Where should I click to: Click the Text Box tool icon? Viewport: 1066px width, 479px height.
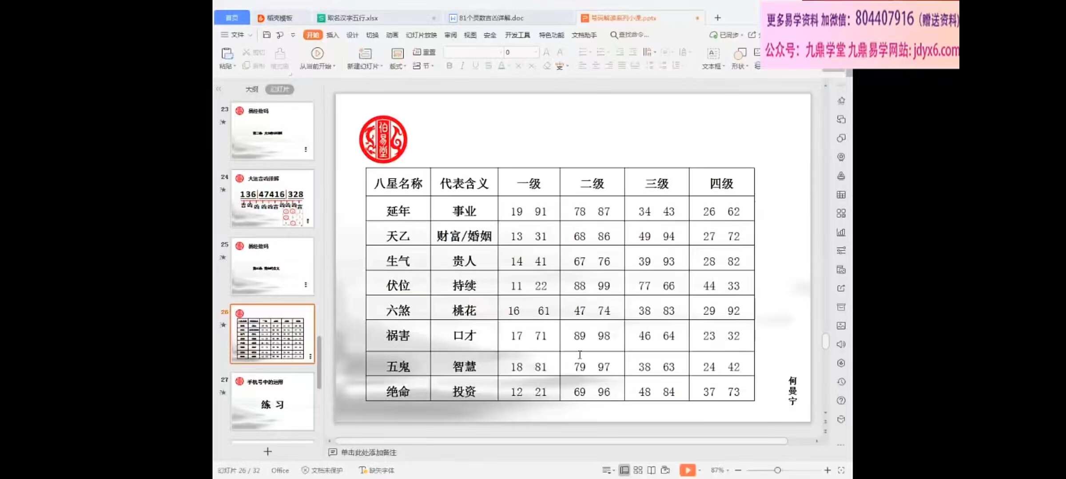click(x=713, y=54)
